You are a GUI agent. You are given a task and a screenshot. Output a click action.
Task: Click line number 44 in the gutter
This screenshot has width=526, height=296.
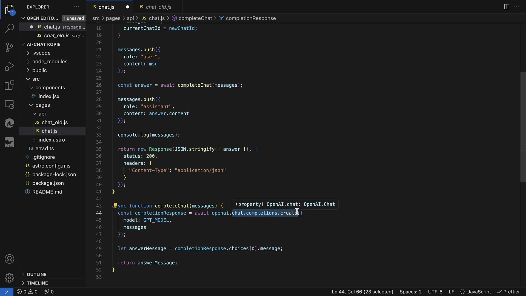[x=99, y=213]
